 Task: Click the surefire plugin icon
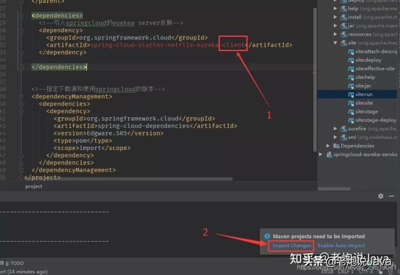(x=343, y=129)
